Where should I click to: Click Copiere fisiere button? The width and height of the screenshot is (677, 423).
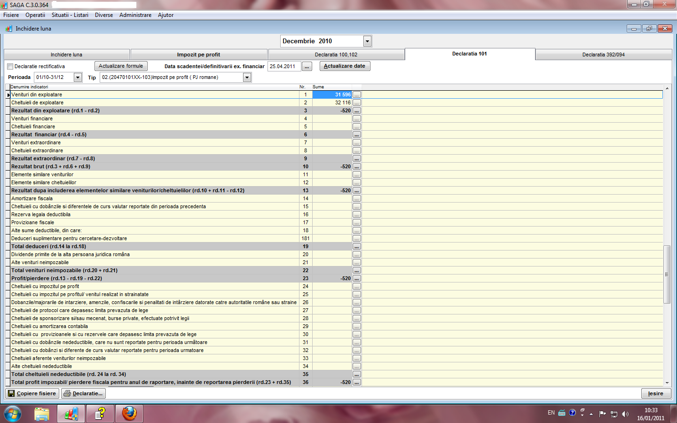tap(32, 393)
